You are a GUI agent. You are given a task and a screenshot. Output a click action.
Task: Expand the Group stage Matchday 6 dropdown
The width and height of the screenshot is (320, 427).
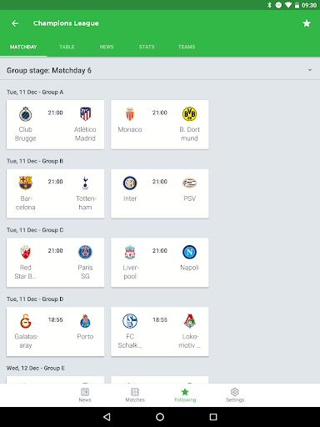[310, 70]
